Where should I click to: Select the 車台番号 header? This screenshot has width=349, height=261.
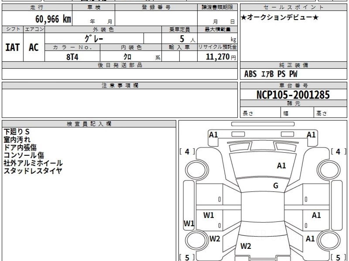point(293,86)
